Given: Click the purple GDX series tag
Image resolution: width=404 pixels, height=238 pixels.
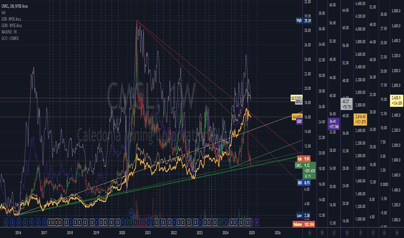Looking at the screenshot, I should pos(299,121).
